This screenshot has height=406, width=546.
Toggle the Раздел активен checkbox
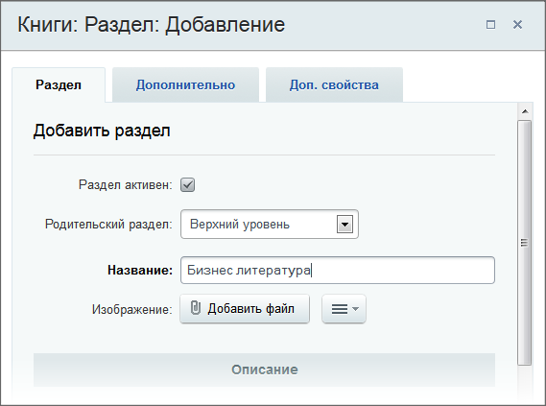(188, 185)
